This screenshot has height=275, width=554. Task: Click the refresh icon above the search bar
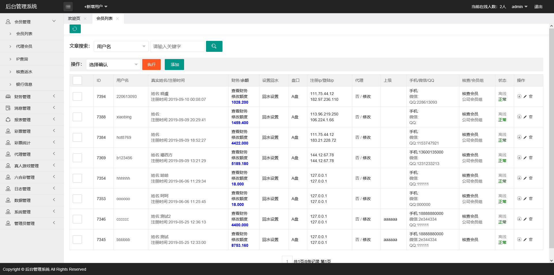[x=75, y=29]
